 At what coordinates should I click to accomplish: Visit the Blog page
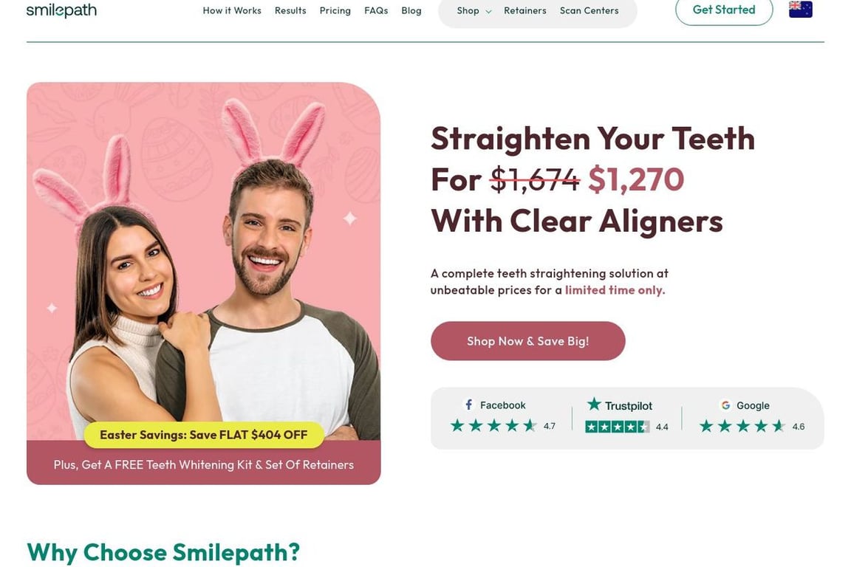tap(411, 11)
